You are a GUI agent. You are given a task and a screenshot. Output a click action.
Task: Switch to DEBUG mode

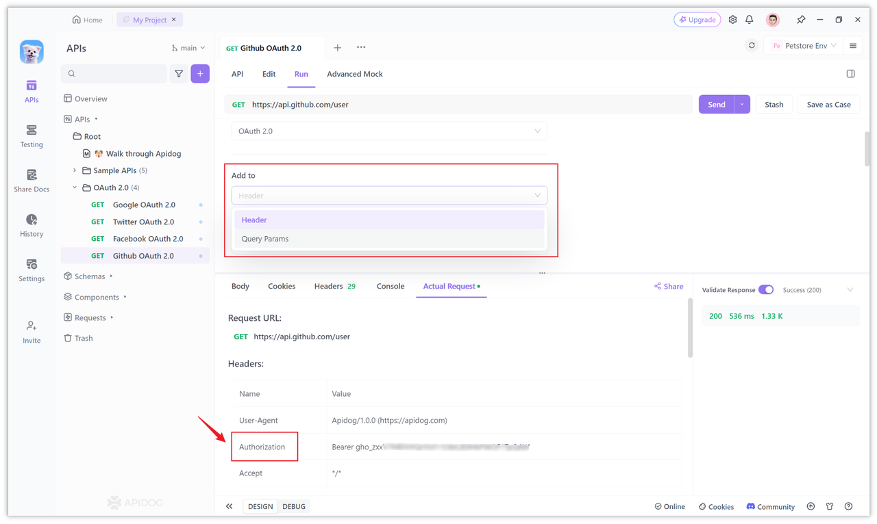click(x=294, y=506)
